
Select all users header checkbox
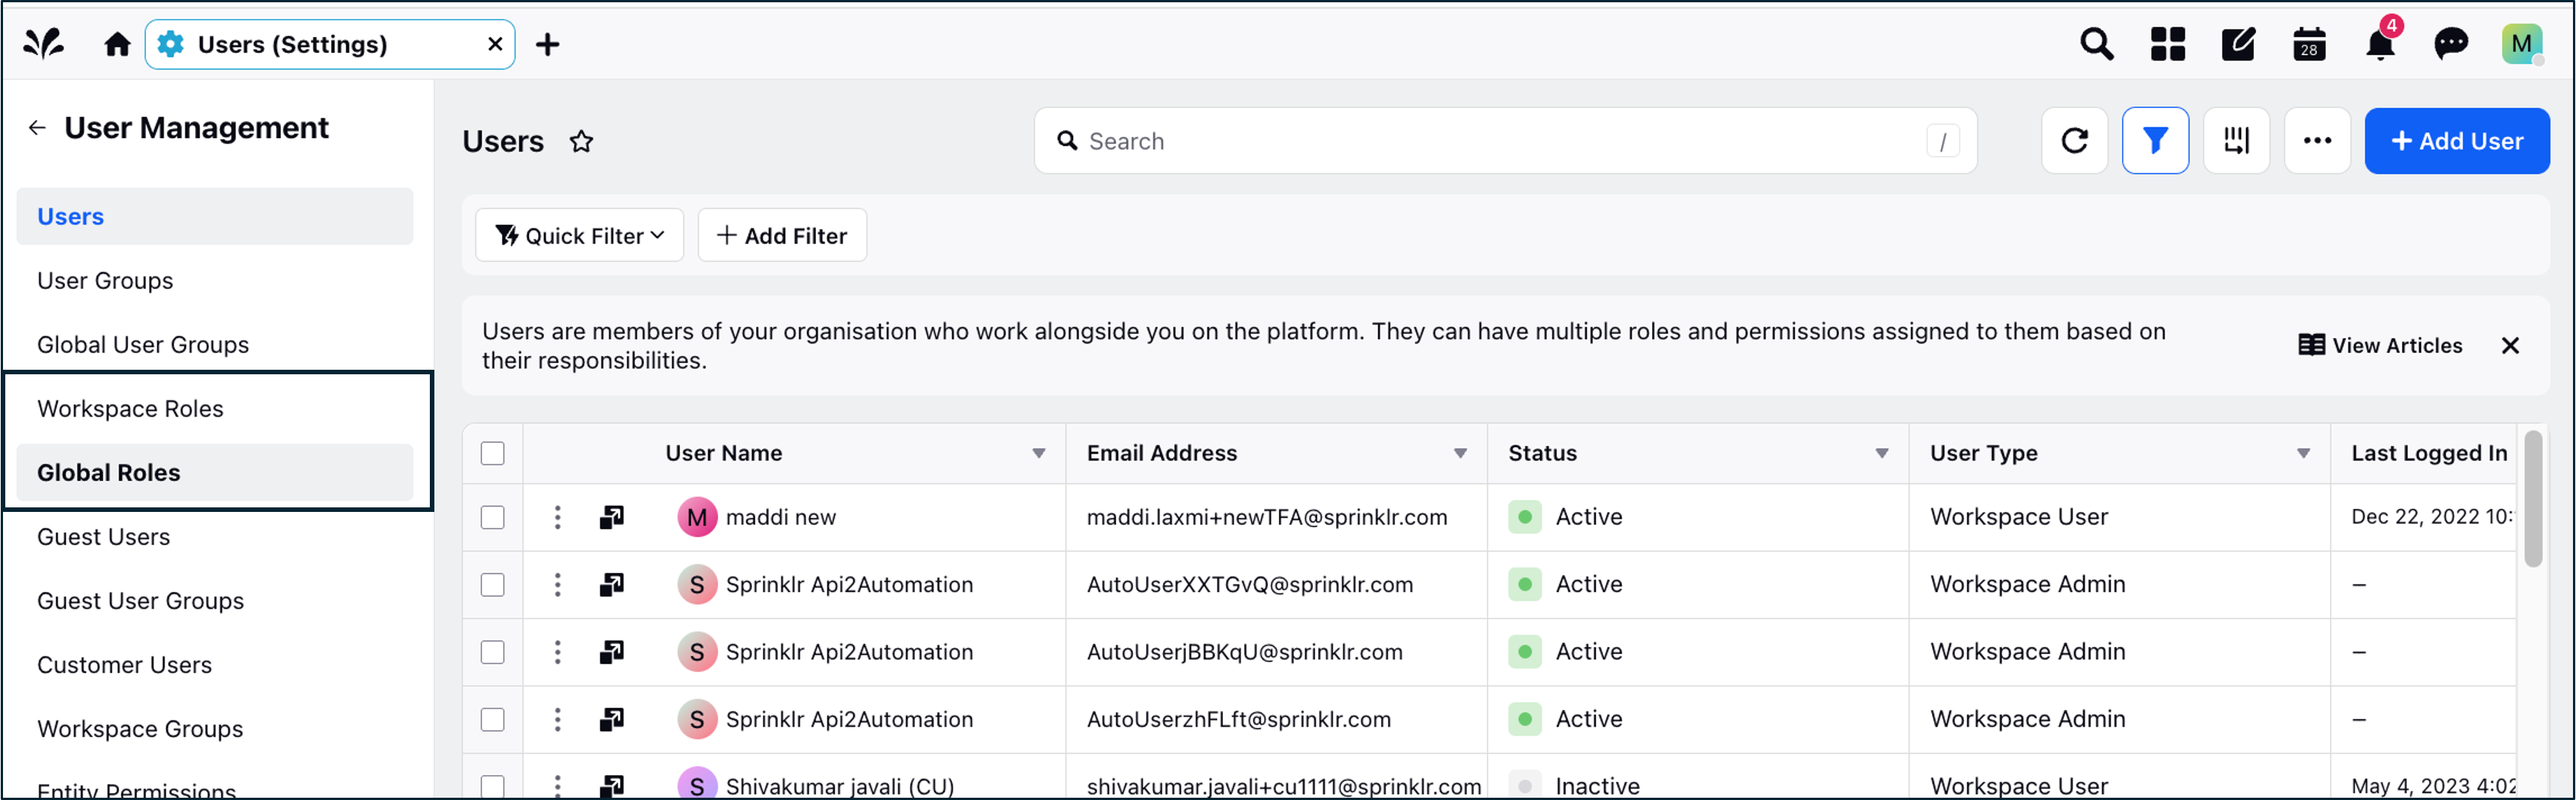pos(492,454)
